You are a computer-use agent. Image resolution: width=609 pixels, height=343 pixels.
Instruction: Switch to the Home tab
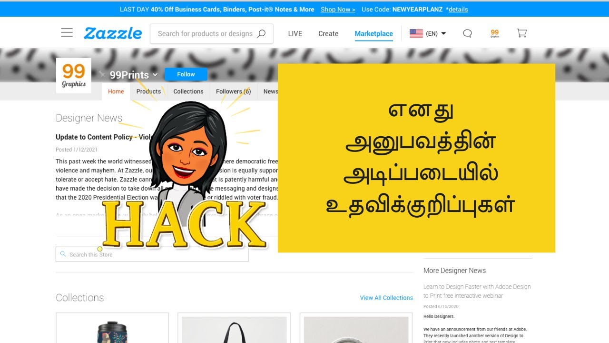pos(116,91)
